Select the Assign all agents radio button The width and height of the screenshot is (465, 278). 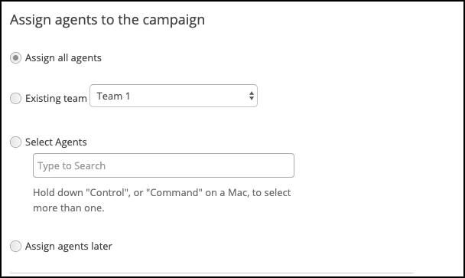point(15,57)
